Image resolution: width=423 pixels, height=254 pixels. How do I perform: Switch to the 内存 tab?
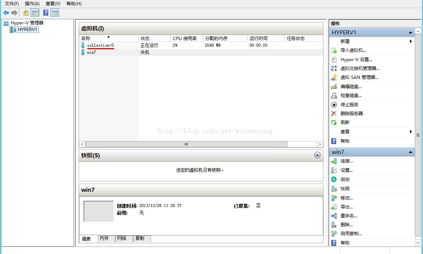click(107, 238)
